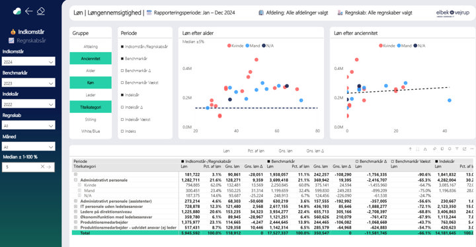Enable the Benchmarkår Vækst period checkbox

click(x=122, y=83)
